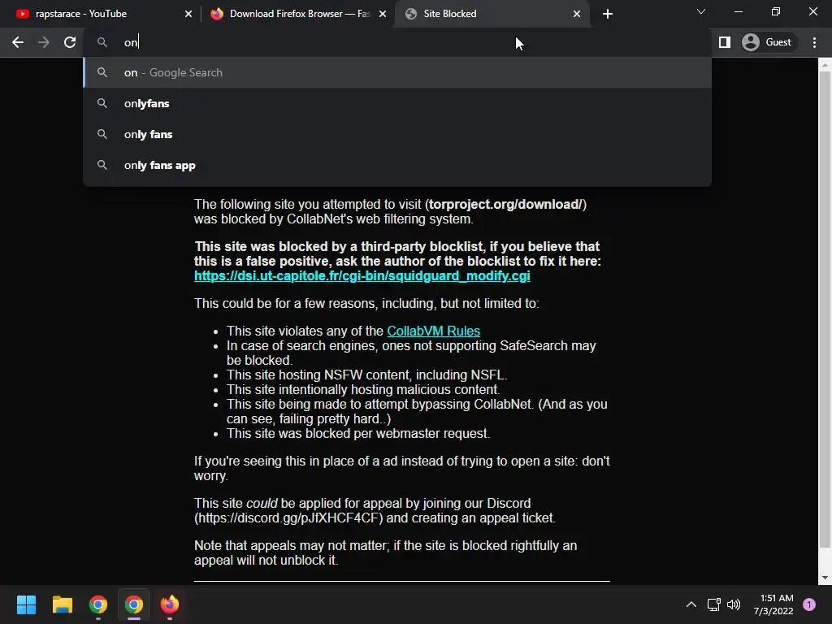Choose the 'on - Google Search' suggestion
Screen dimensions: 832x624
(x=397, y=72)
